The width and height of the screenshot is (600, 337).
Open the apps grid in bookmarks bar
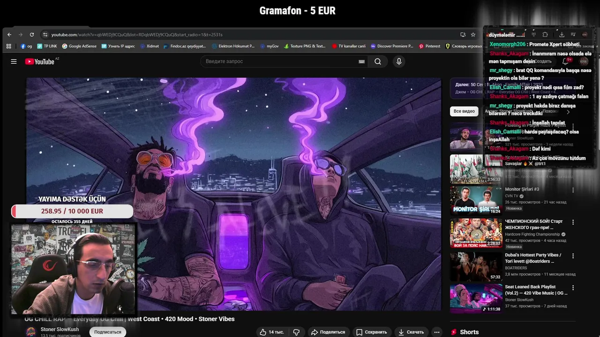[8, 46]
